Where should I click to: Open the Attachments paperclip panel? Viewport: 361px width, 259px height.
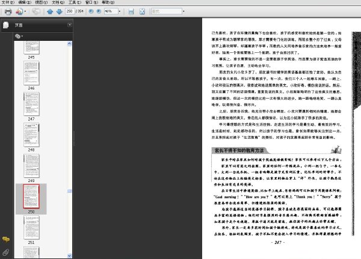[6, 252]
